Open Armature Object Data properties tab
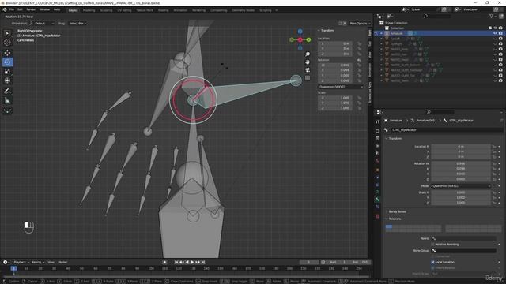The height and width of the screenshot is (284, 506). tap(378, 192)
